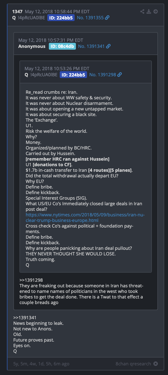Click the top ID: 224bb5 badge
Image resolution: width=168 pixels, height=375 pixels.
pos(61,18)
